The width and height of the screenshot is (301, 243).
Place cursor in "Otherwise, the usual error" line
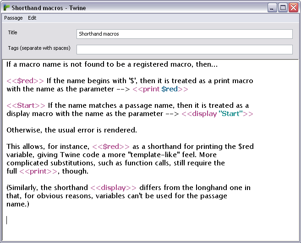pyautogui.click(x=71, y=130)
